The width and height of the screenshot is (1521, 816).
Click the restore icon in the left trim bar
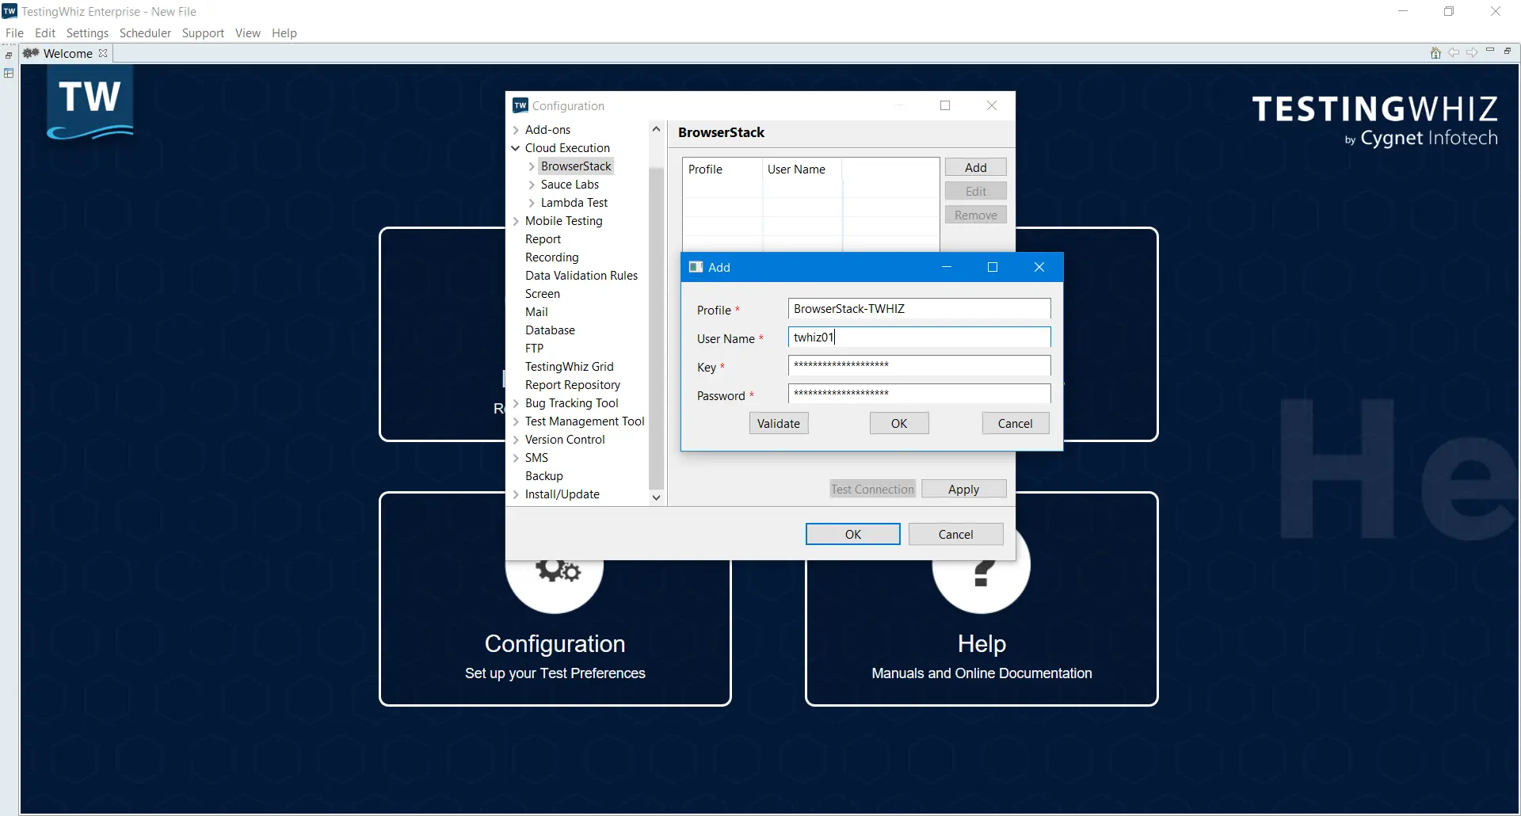tap(9, 55)
